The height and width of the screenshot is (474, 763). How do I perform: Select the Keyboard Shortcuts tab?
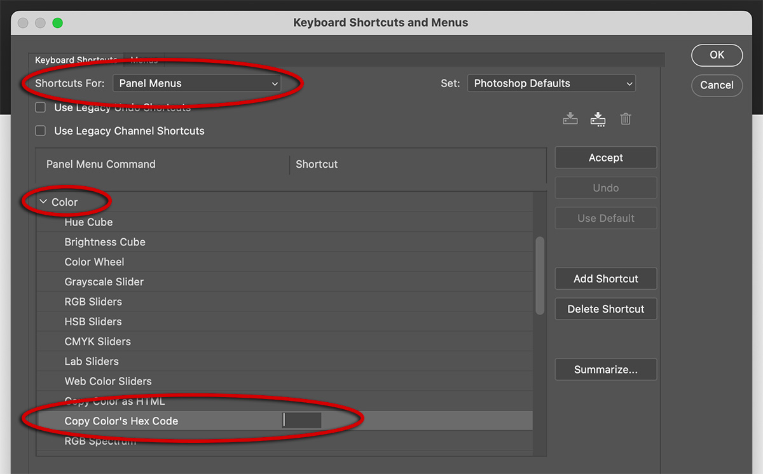pyautogui.click(x=76, y=60)
